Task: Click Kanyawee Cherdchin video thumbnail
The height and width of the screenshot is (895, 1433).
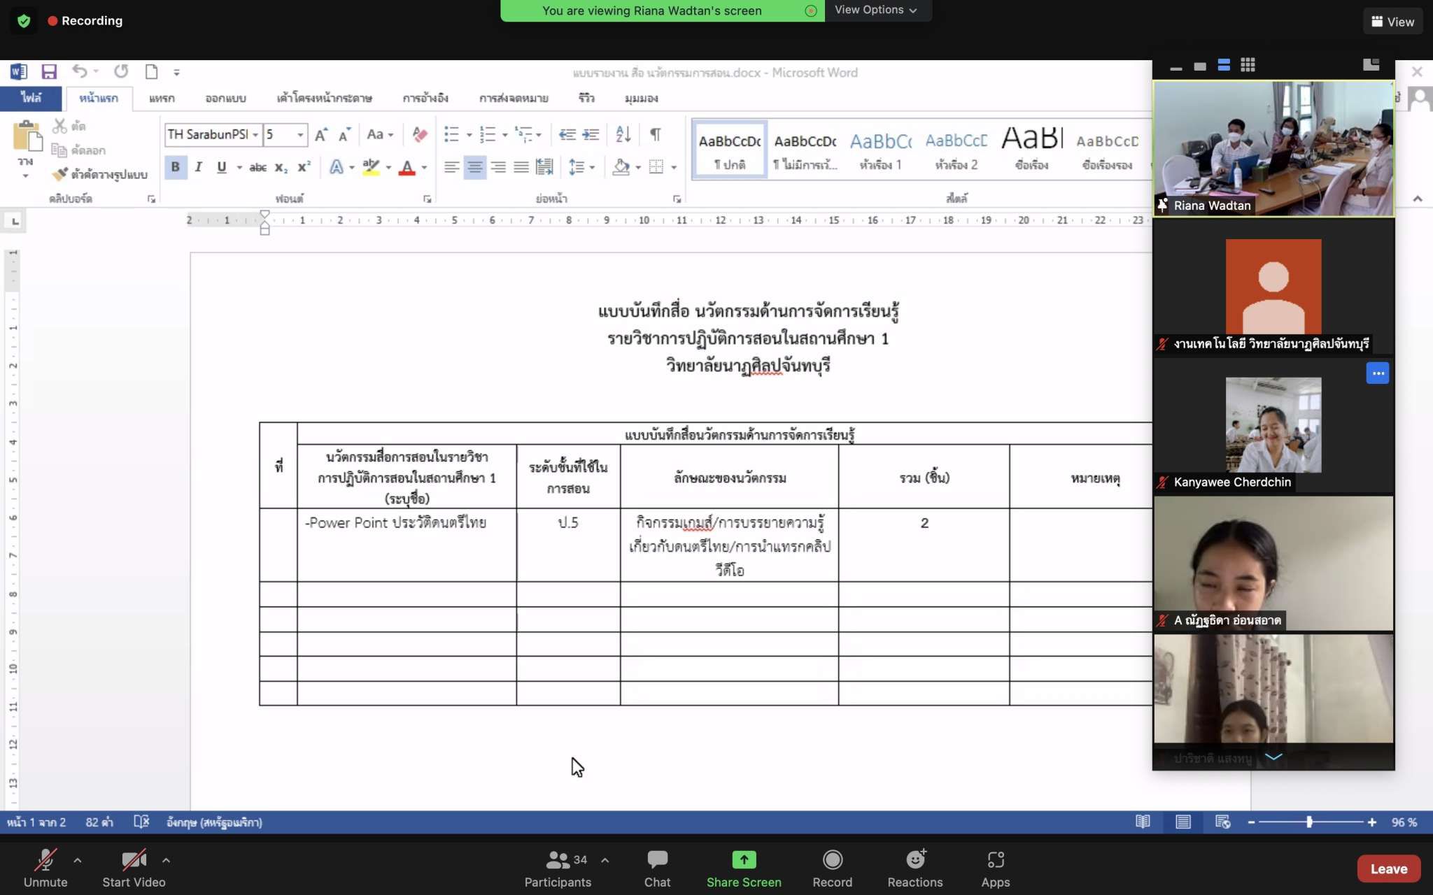Action: tap(1273, 425)
